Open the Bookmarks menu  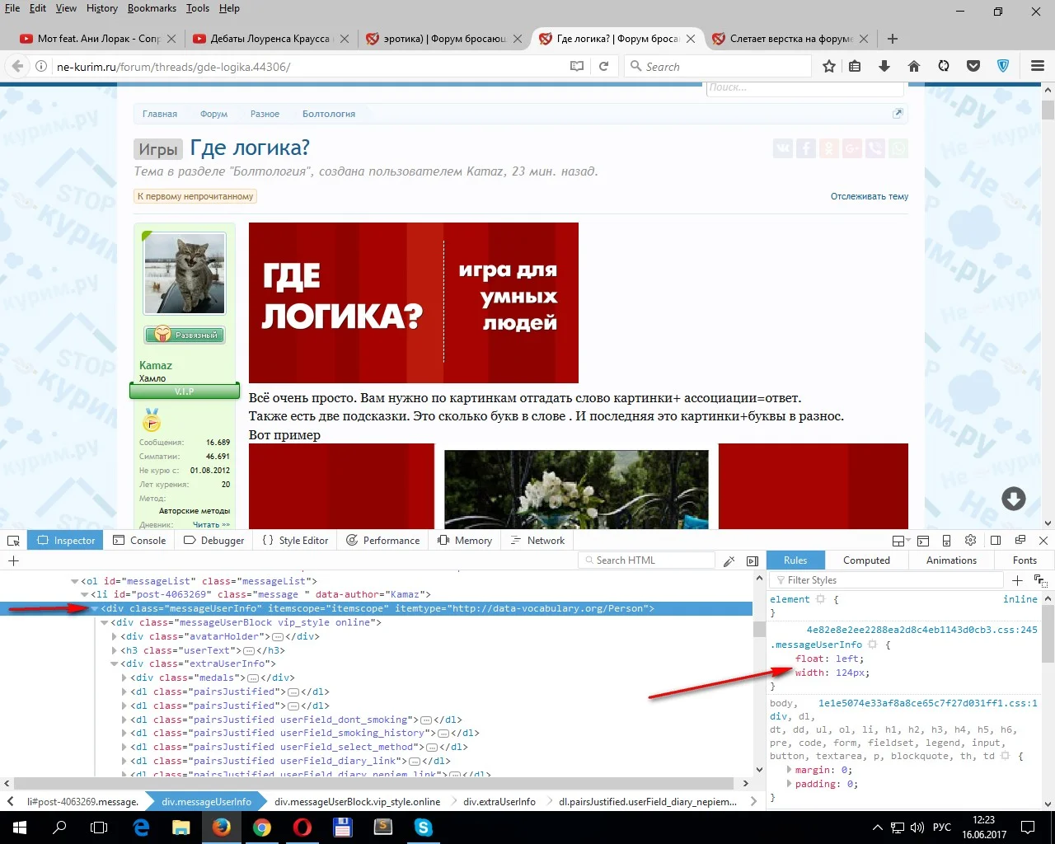tap(152, 8)
